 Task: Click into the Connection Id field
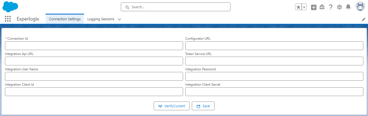point(94,46)
